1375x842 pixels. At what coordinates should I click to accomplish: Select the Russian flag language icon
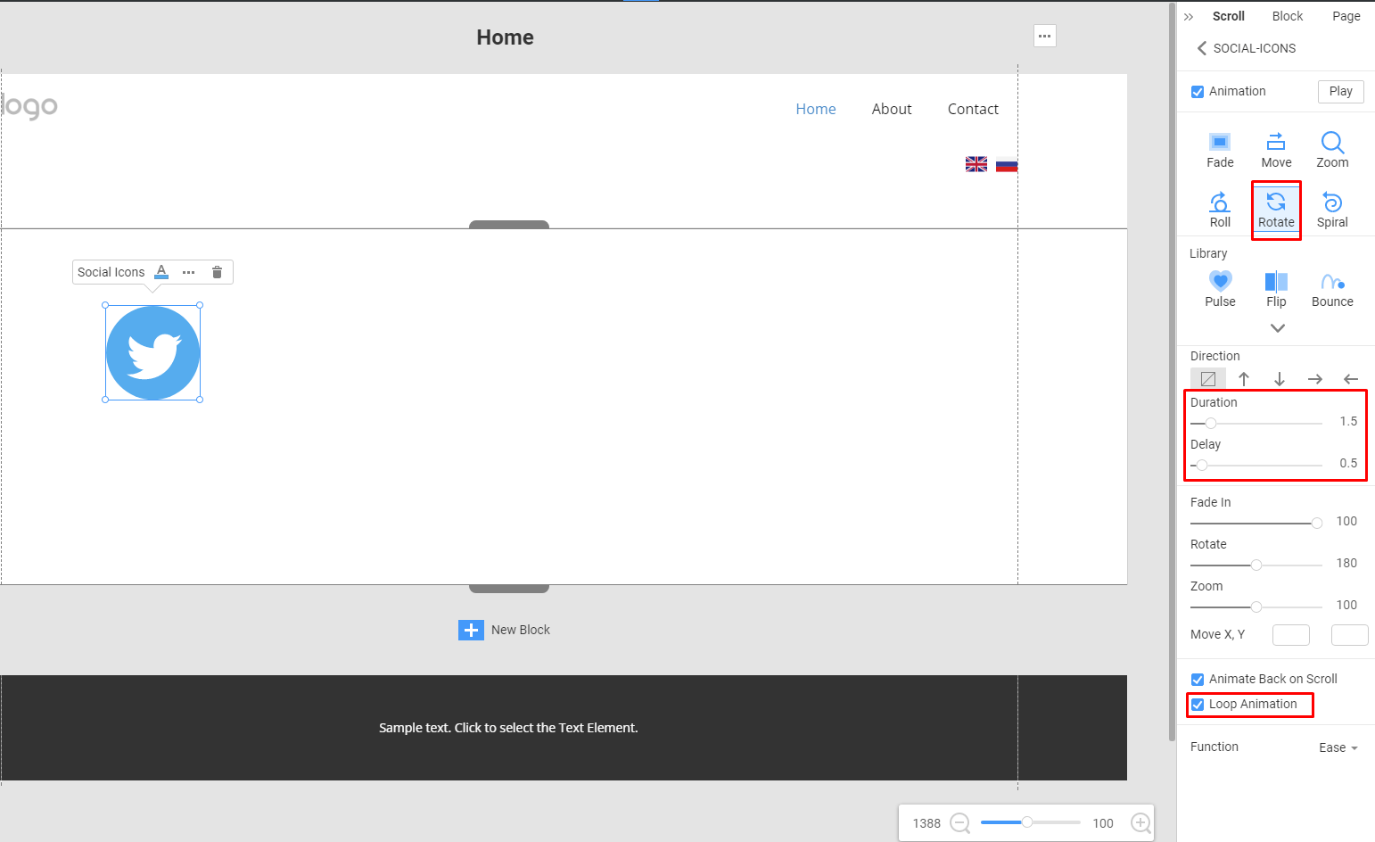click(1007, 164)
